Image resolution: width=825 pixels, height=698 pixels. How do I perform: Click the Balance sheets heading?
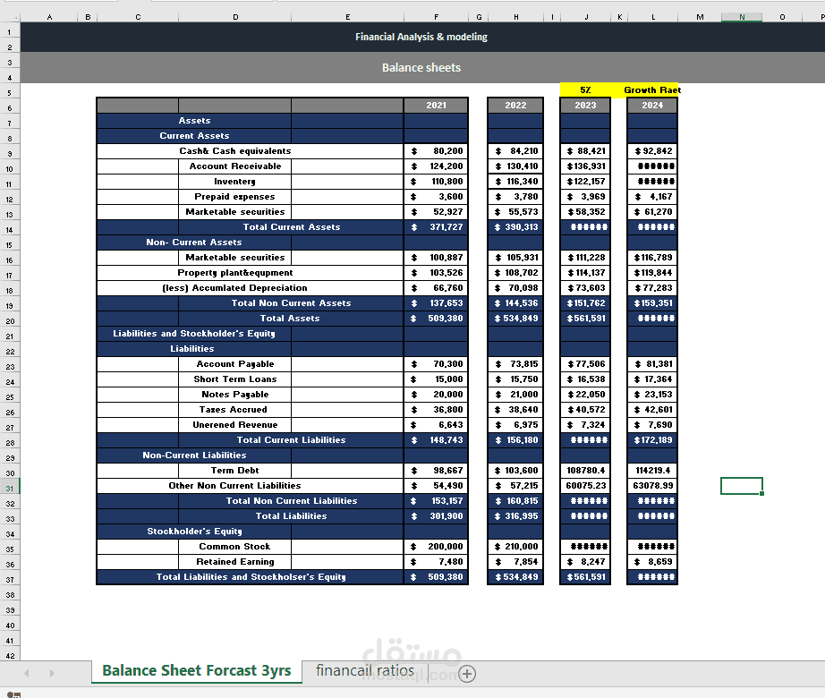click(x=421, y=67)
